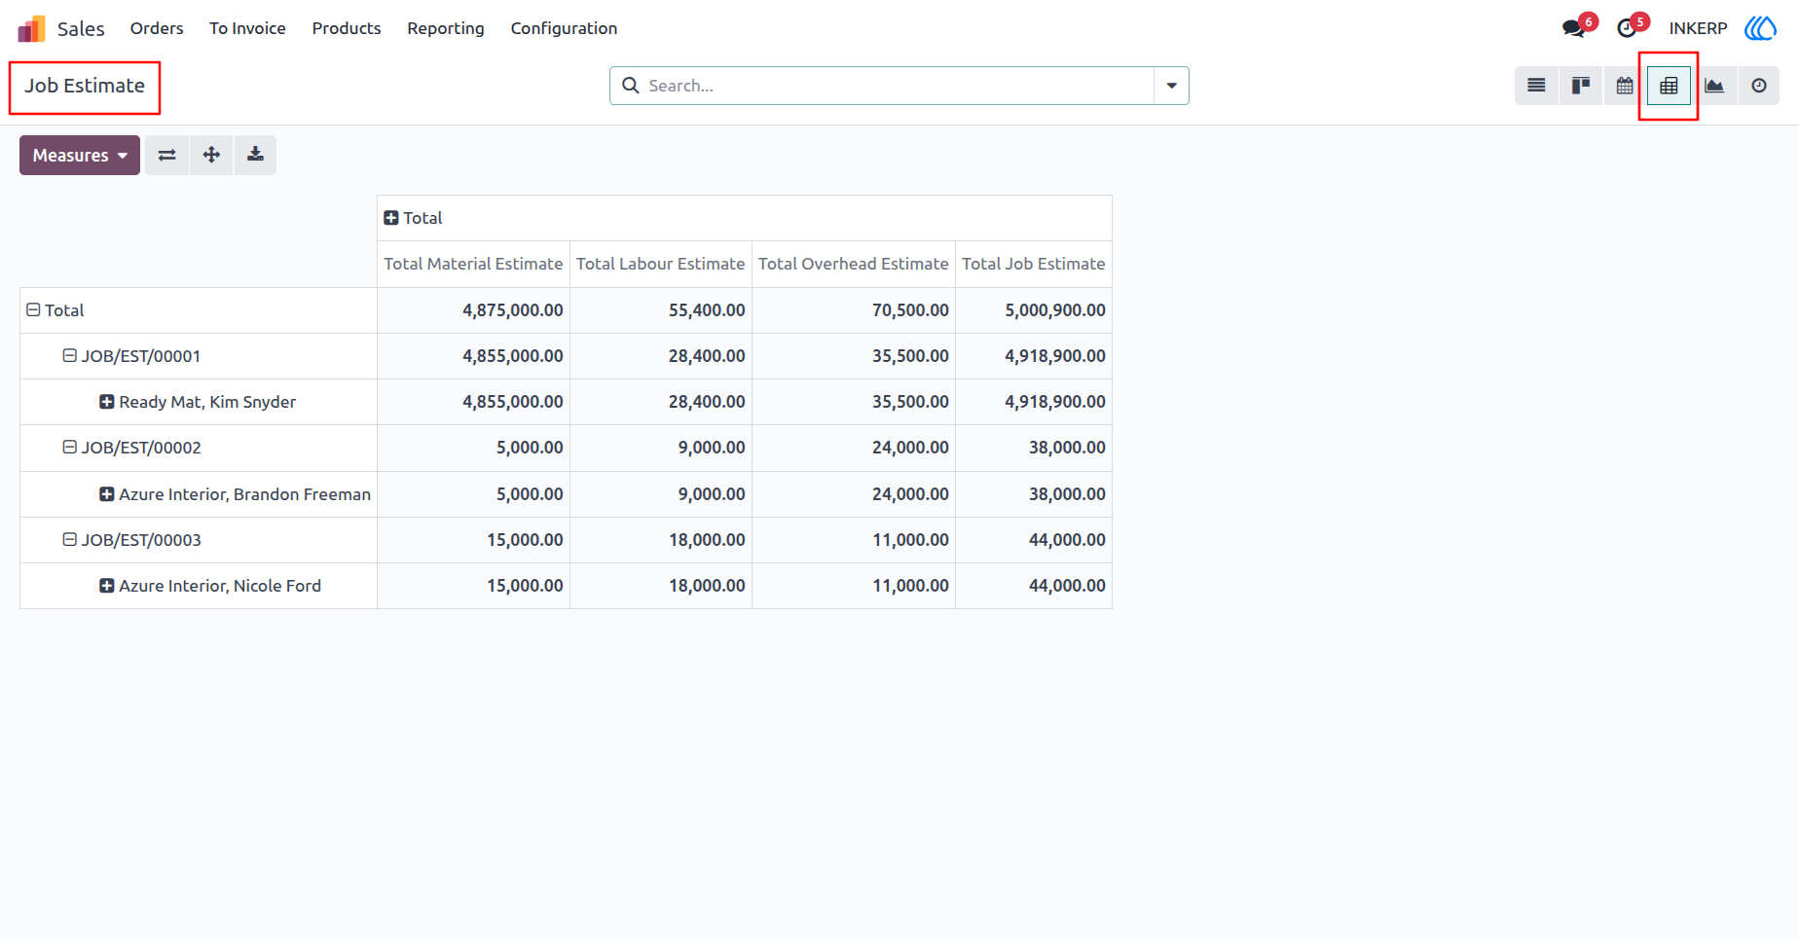Sort by Total Overhead Estimate column
This screenshot has height=940, width=1799.
[854, 264]
